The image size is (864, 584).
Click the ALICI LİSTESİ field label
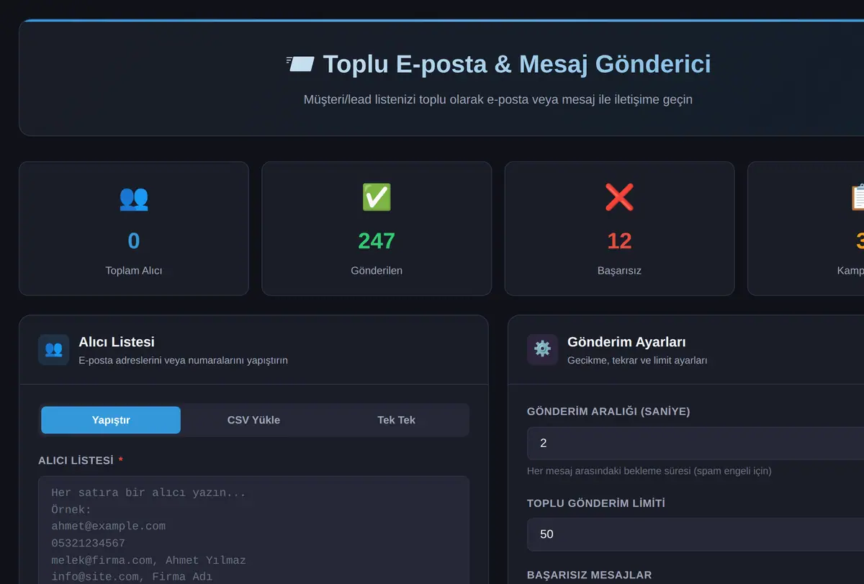(x=76, y=460)
